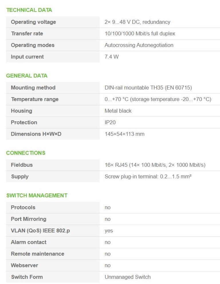Click the CONNECTIONS section heading
The image size is (220, 284).
26,153
